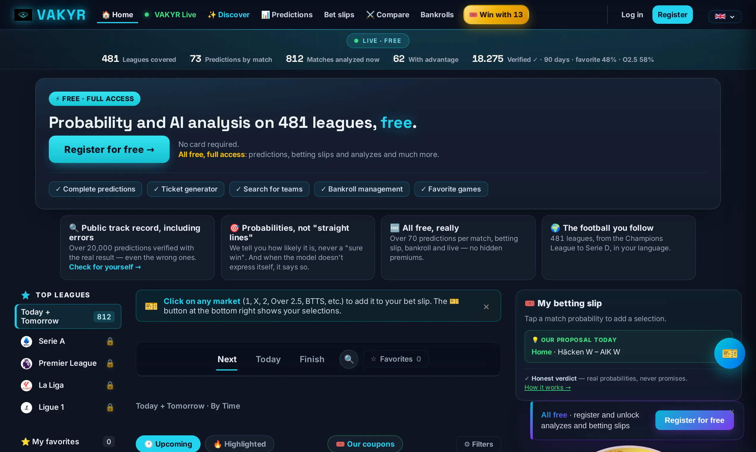This screenshot has width=756, height=452.
Task: Click the search magnifier icon in match tabs
Action: (x=349, y=359)
